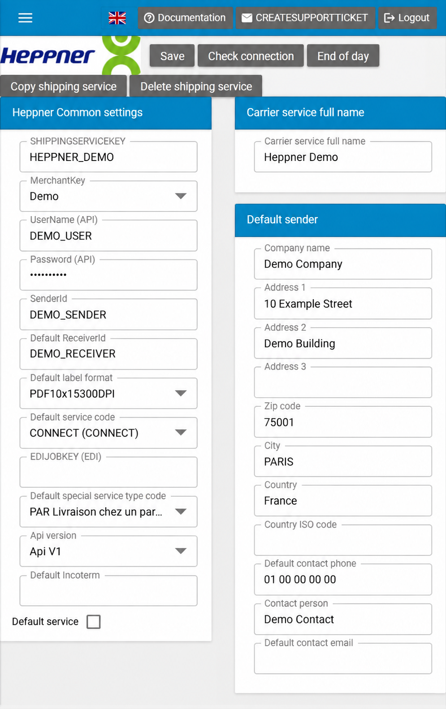446x709 pixels.
Task: Open the Default label format dropdown
Action: point(108,394)
